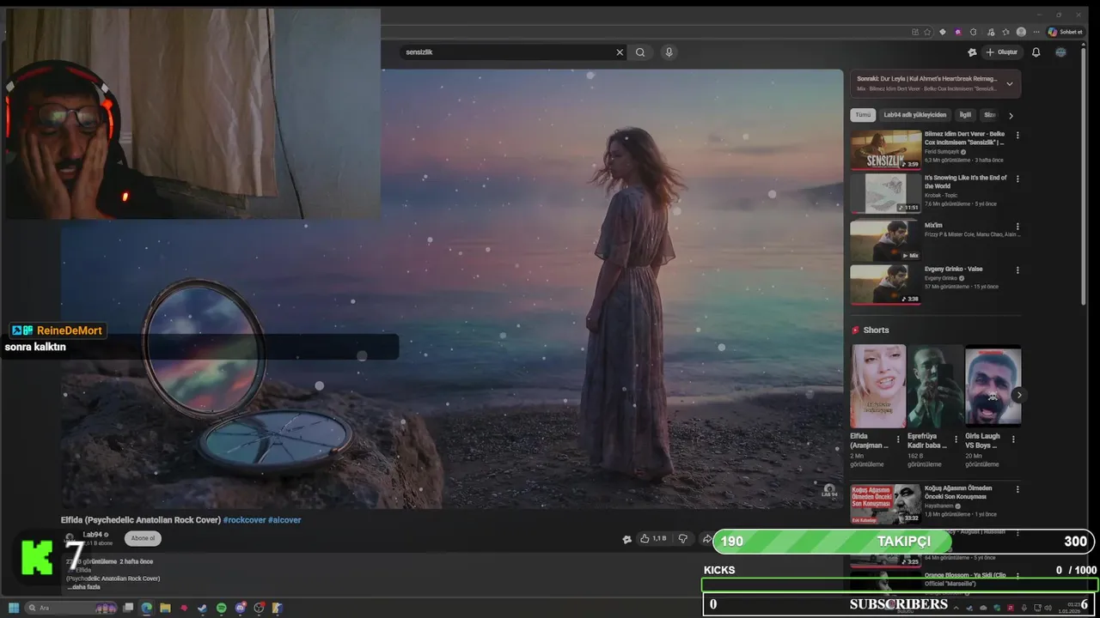Screen dimensions: 1100x618
Task: Show next Shorts with the arrow
Action: pos(1018,395)
